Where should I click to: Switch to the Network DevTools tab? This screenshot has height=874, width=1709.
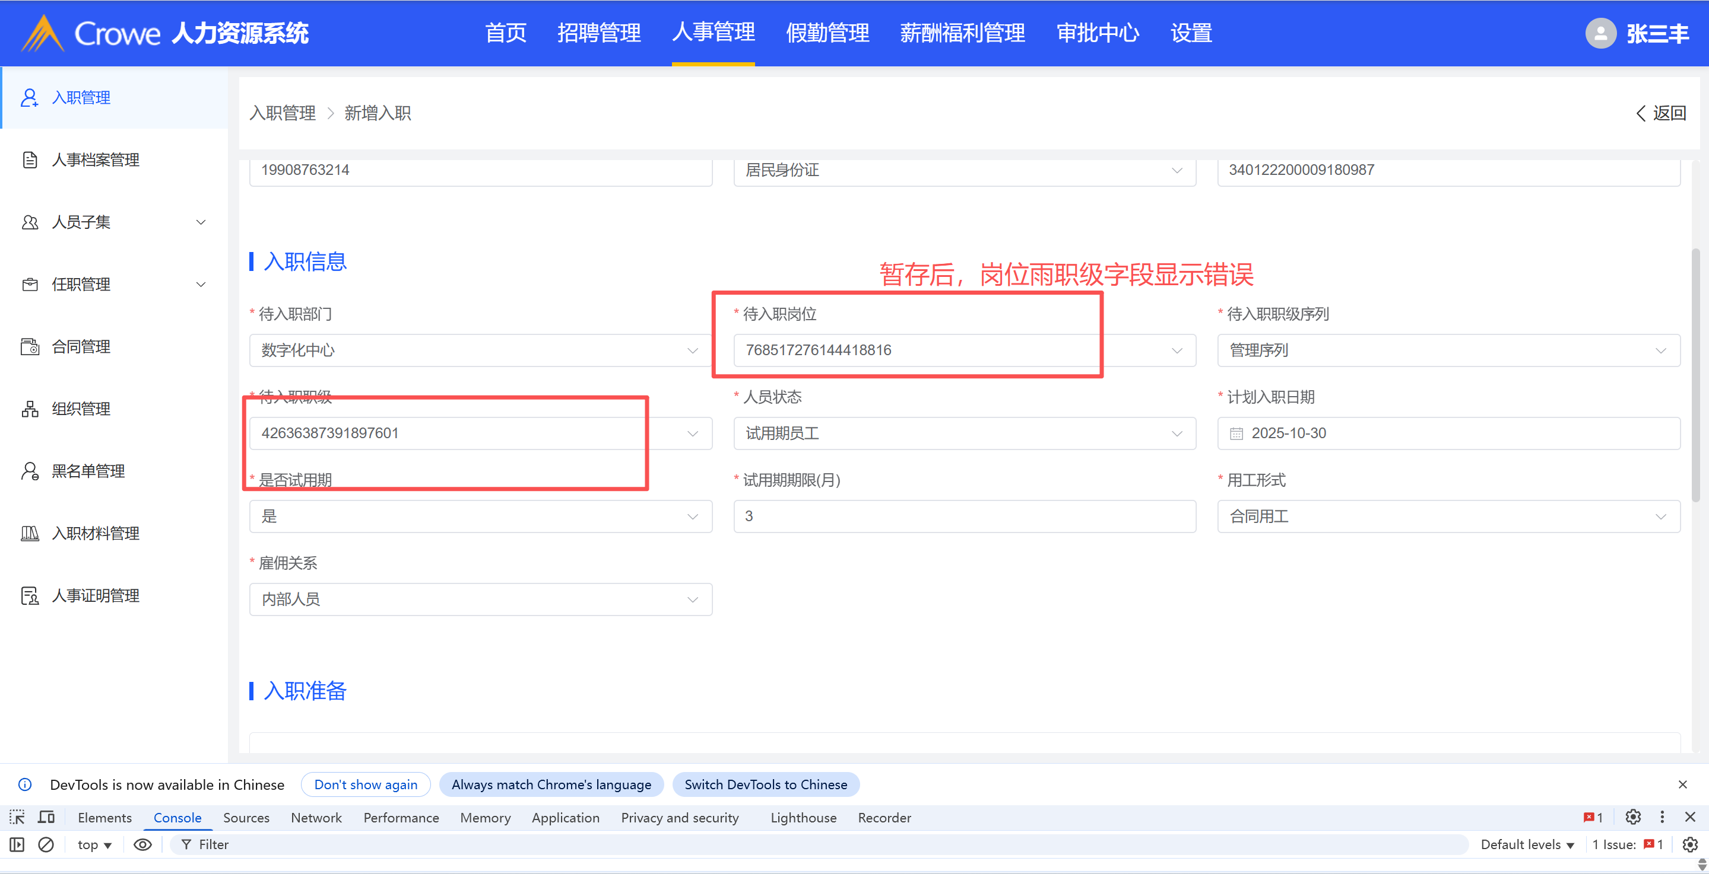[x=316, y=817]
